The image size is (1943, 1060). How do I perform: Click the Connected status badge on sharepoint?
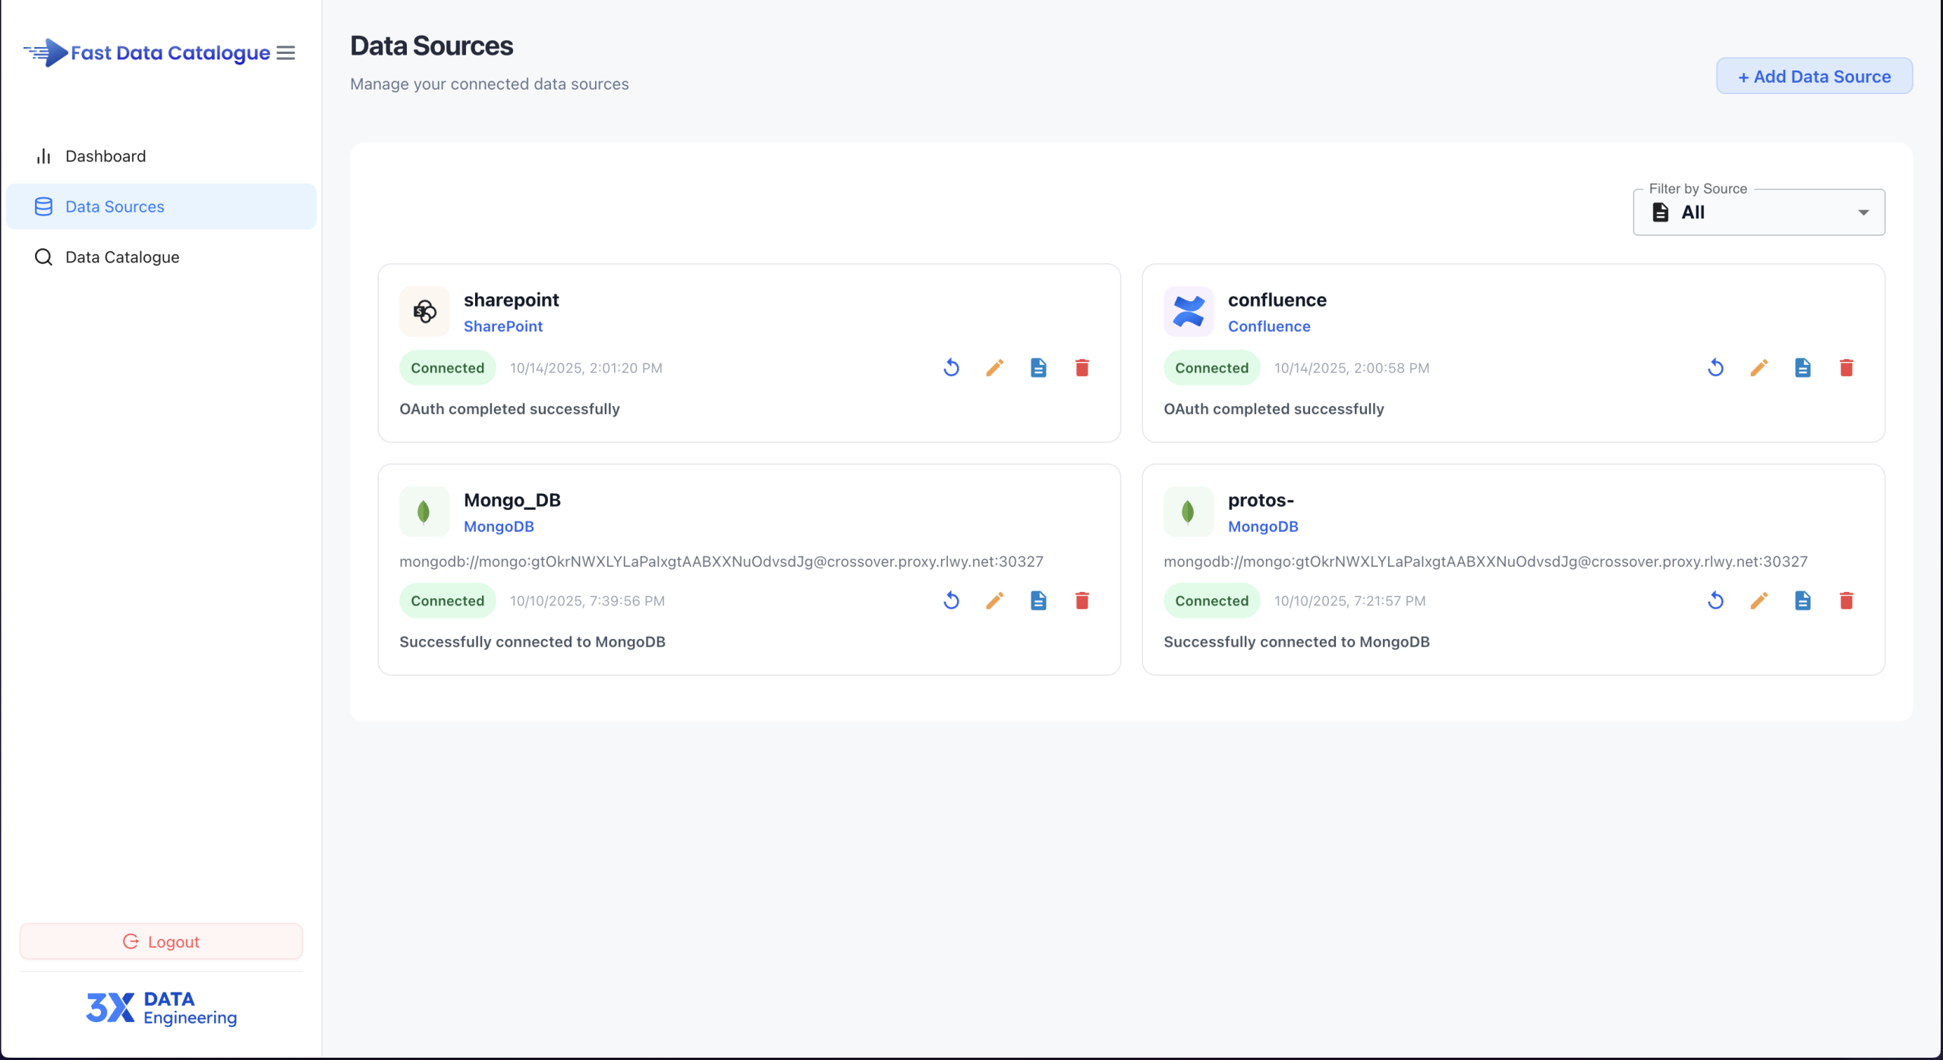[x=446, y=367]
